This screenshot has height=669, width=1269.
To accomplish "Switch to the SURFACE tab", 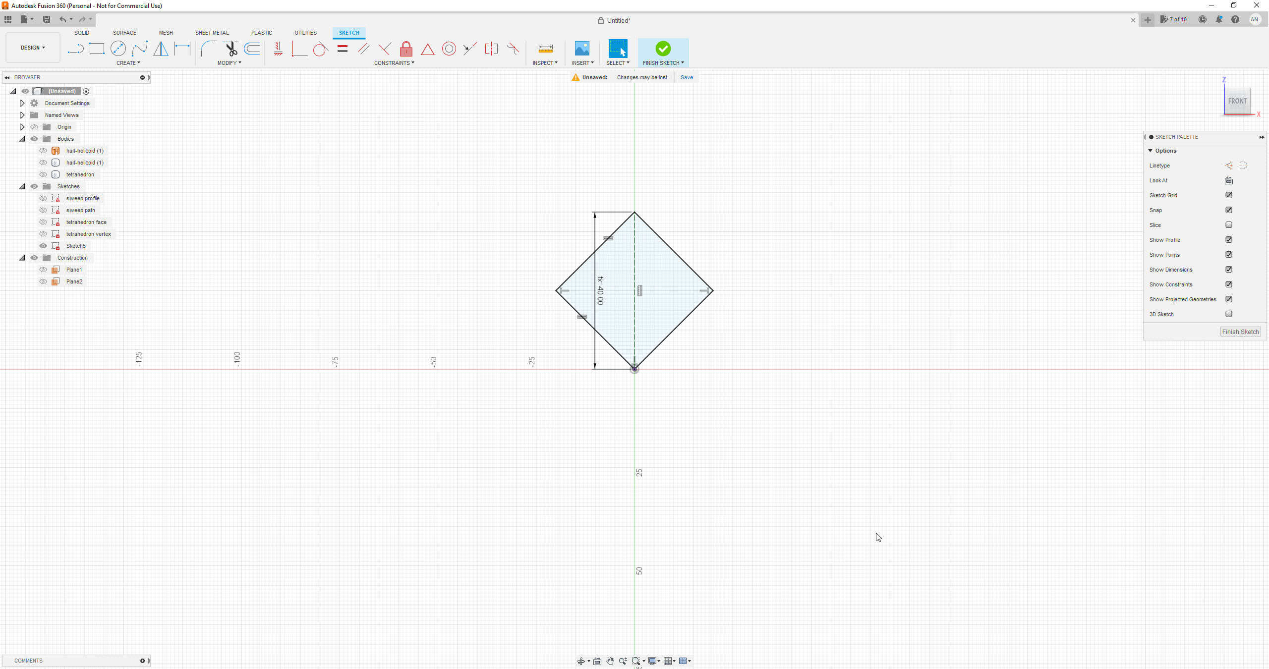I will tap(124, 33).
